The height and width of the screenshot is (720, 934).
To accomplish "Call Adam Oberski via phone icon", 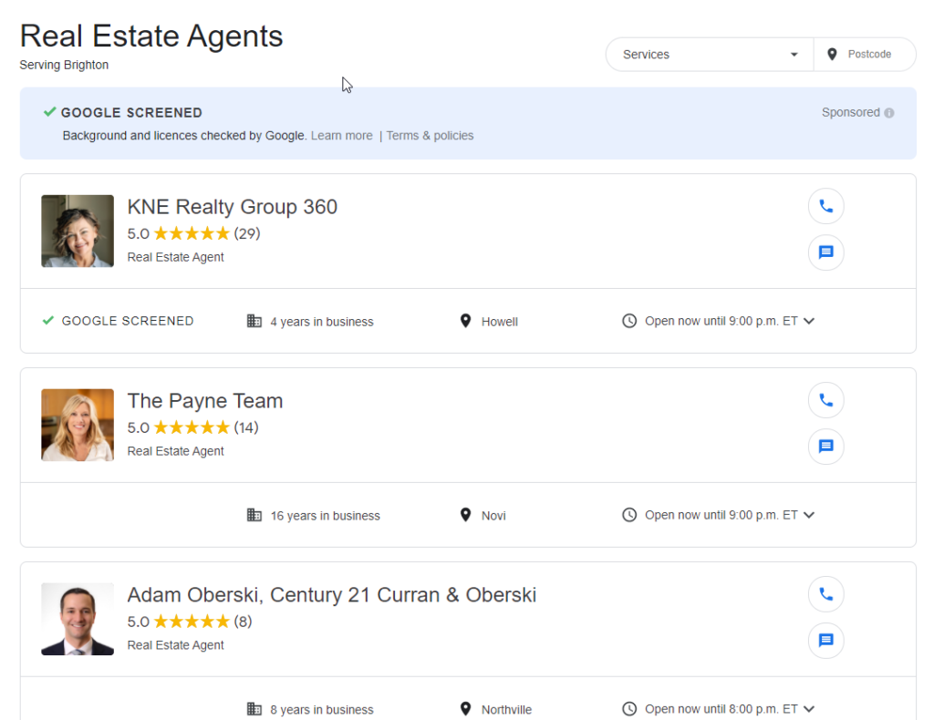I will click(x=825, y=594).
